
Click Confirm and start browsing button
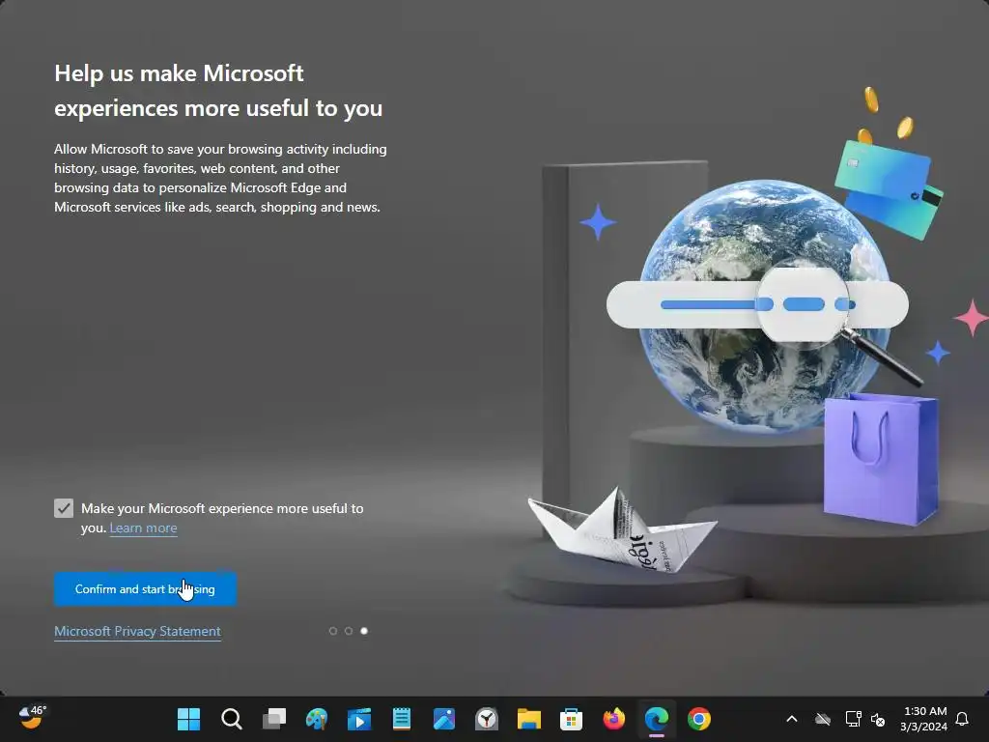pos(145,588)
